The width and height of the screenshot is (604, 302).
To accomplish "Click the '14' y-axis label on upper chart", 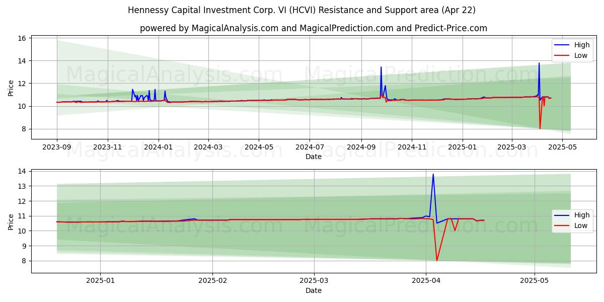I will 23,61.
